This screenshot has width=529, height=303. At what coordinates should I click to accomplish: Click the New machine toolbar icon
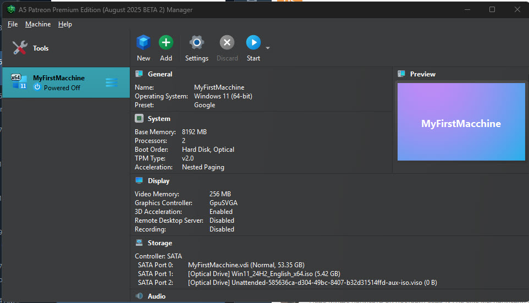(144, 43)
